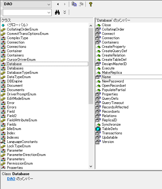Click the method icon beside OpenRecordset
162x189 pixels.
(x=98, y=86)
